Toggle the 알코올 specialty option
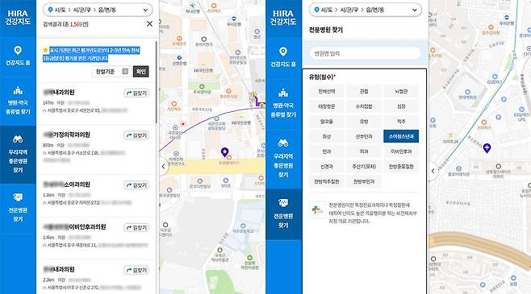Image resolution: width=531 pixels, height=294 pixels. click(x=327, y=122)
